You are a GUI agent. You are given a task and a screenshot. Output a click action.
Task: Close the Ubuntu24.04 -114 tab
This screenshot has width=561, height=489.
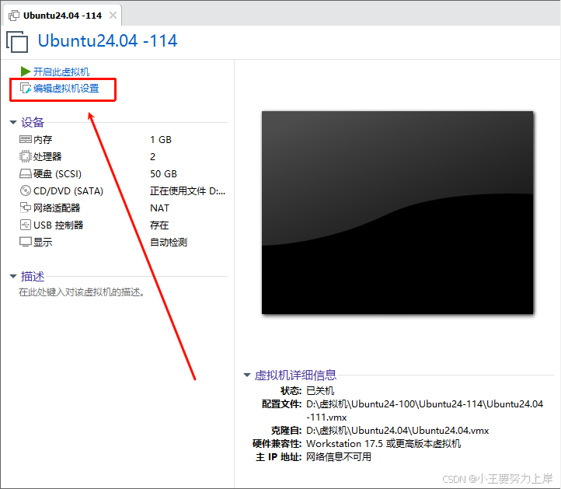point(113,16)
